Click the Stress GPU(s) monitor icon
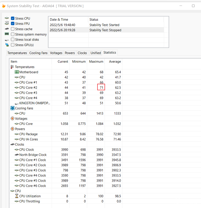This screenshot has height=208, width=201. pyautogui.click(x=7, y=45)
